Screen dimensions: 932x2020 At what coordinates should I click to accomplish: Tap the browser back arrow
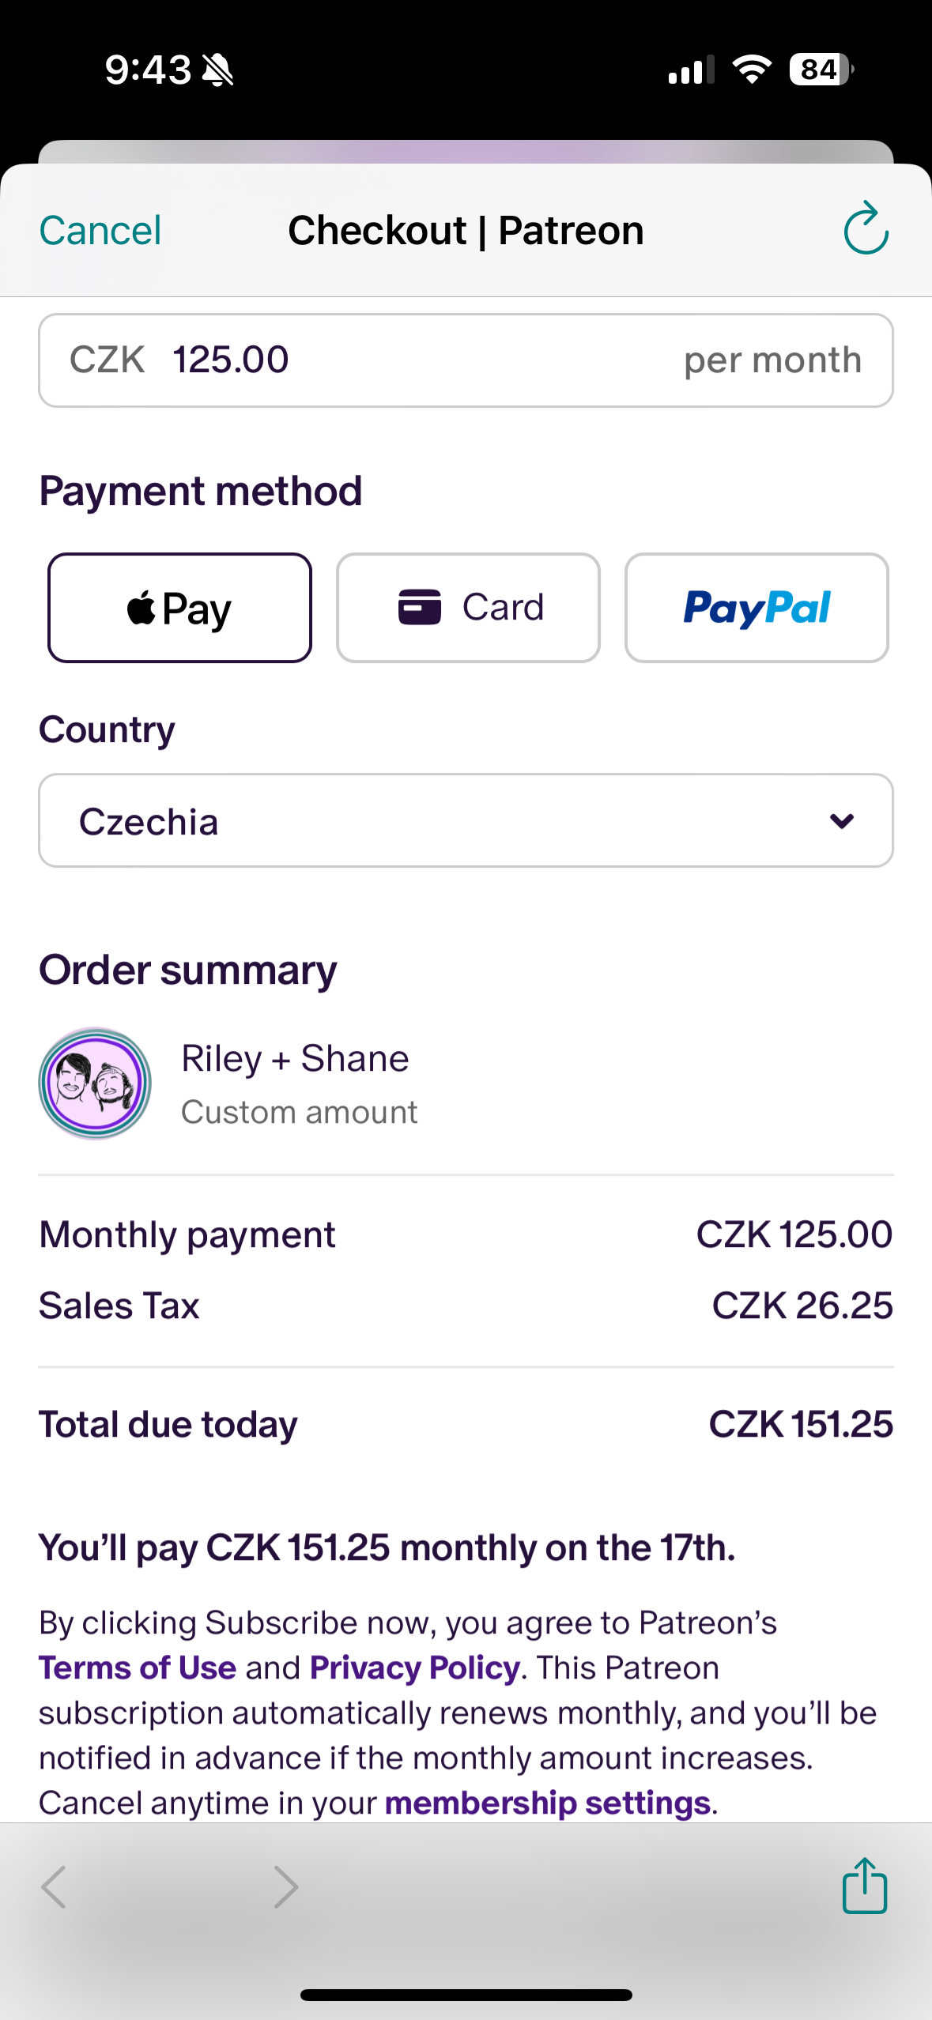click(x=54, y=1887)
